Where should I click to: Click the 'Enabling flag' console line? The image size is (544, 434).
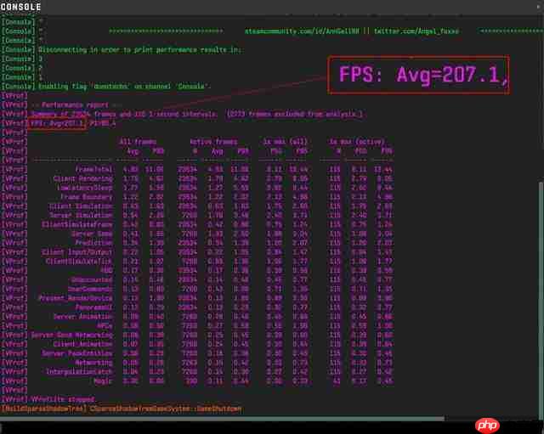[124, 87]
